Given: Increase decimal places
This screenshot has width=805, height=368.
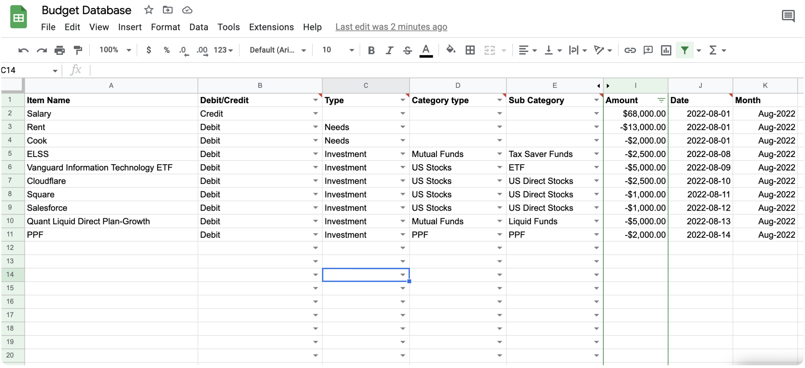Looking at the screenshot, I should [202, 50].
